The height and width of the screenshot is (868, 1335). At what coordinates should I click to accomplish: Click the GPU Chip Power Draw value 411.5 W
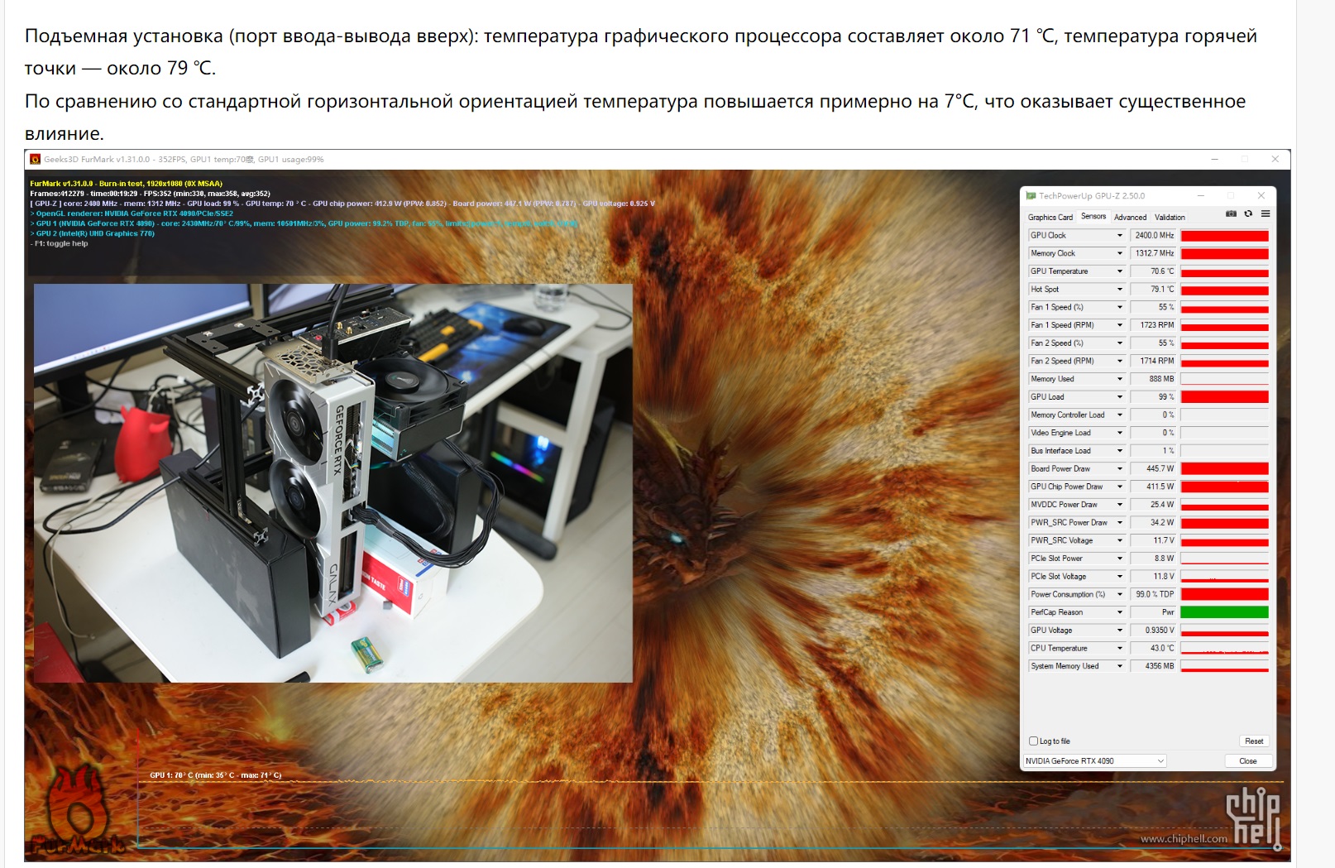1153,487
